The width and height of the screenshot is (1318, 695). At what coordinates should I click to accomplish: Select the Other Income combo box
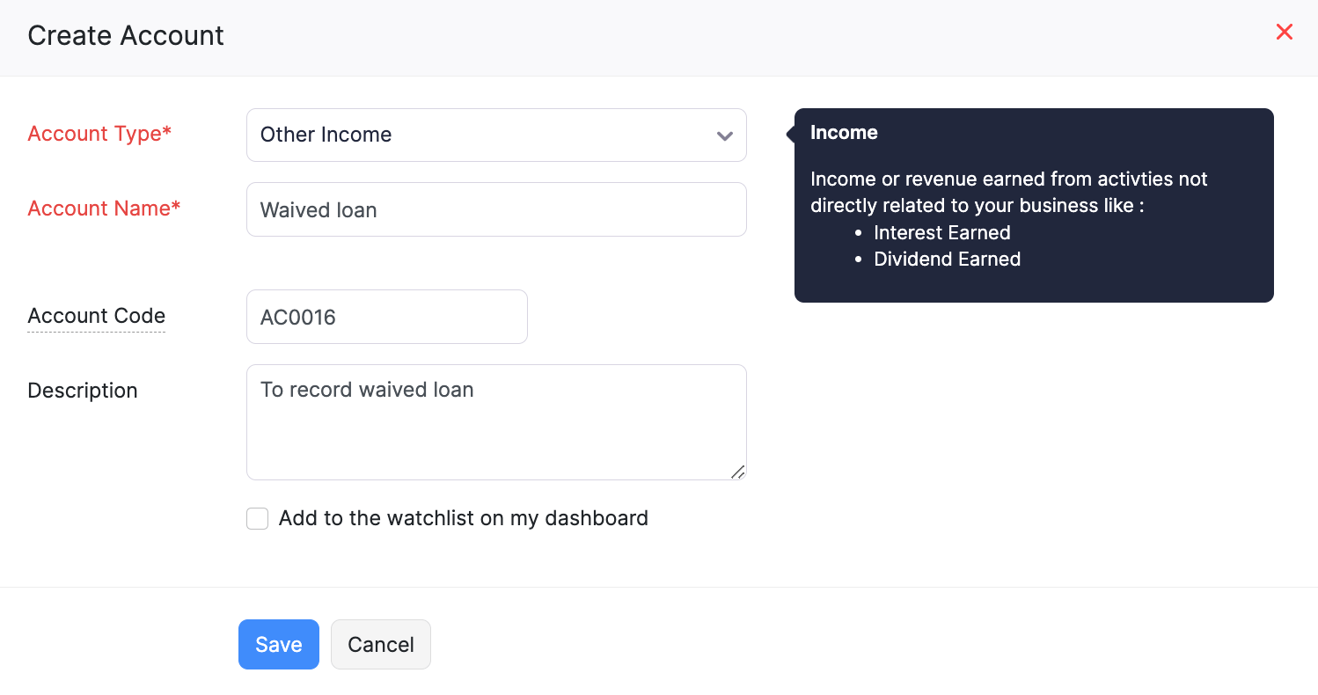[x=496, y=135]
